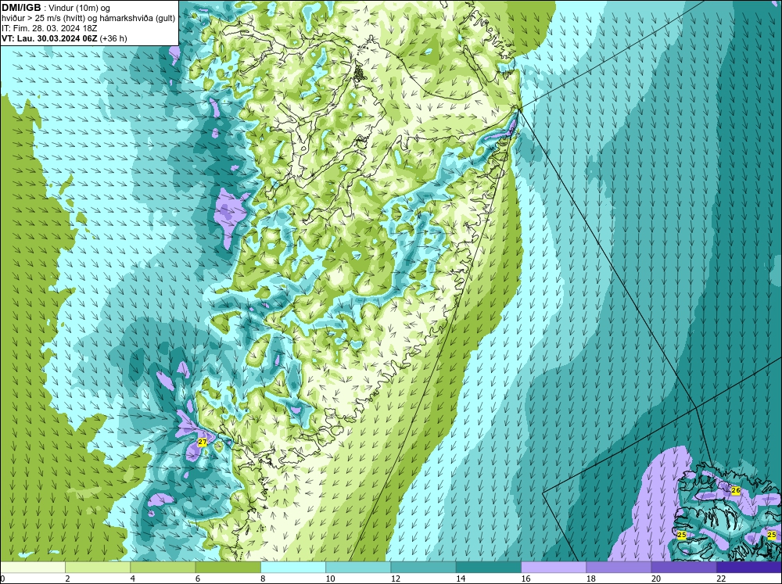Viewport: 782px width, 584px height.
Task: Click the yellow 26 gust label over Iceland
Action: [736, 490]
